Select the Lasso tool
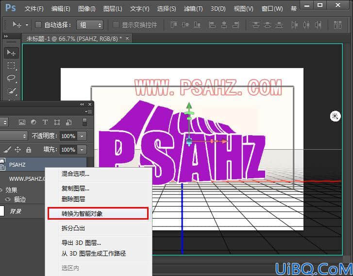The height and width of the screenshot is (276, 353). tap(11, 78)
